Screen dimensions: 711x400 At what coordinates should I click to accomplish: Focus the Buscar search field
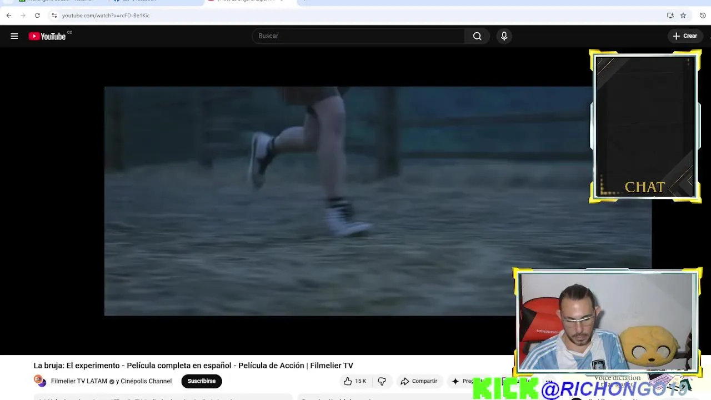tap(358, 36)
